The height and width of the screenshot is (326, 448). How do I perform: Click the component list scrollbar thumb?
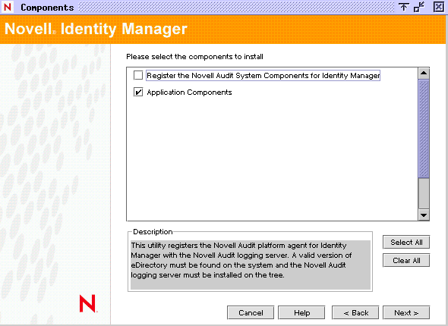click(x=424, y=129)
